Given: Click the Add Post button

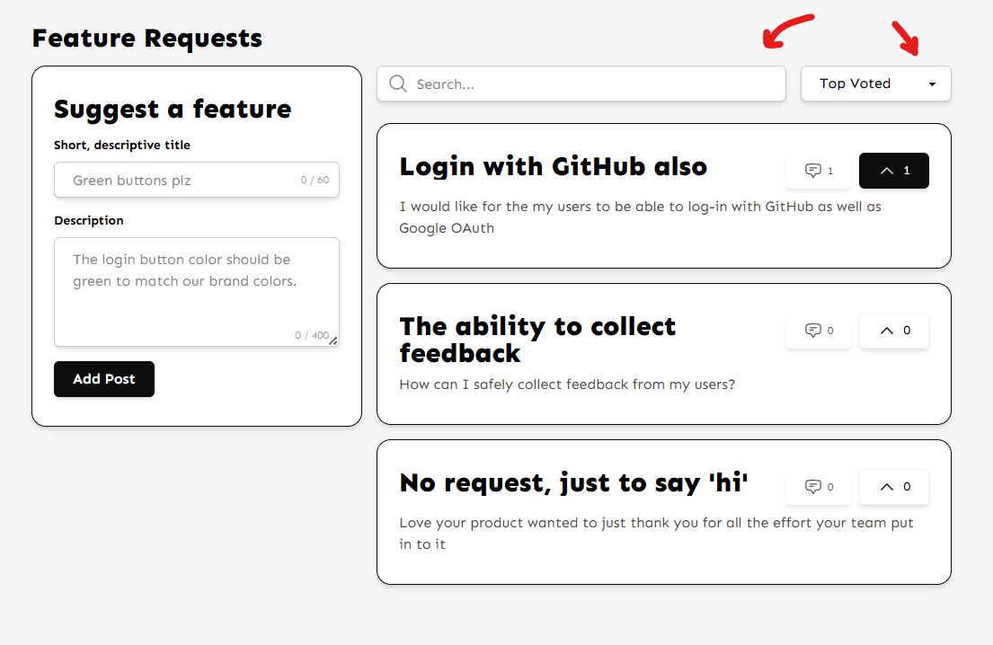Looking at the screenshot, I should pyautogui.click(x=103, y=379).
